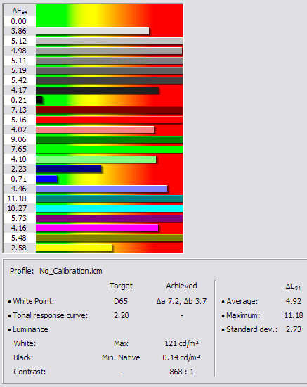
Task: Click the 2.58 value cell
Action: pyautogui.click(x=19, y=248)
